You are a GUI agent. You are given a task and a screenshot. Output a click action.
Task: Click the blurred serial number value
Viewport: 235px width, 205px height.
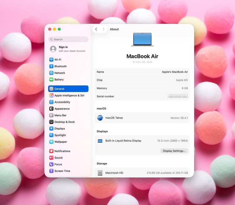point(178,96)
